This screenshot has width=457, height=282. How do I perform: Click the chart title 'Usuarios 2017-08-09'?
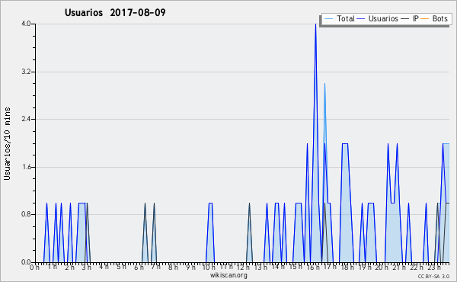[115, 12]
